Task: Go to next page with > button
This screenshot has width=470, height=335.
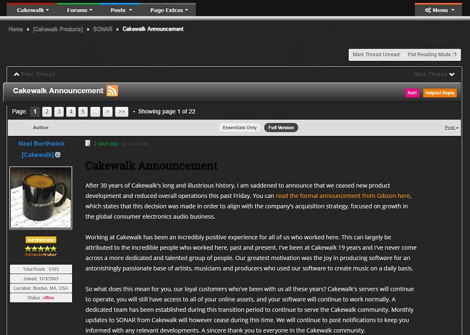Action: [108, 112]
